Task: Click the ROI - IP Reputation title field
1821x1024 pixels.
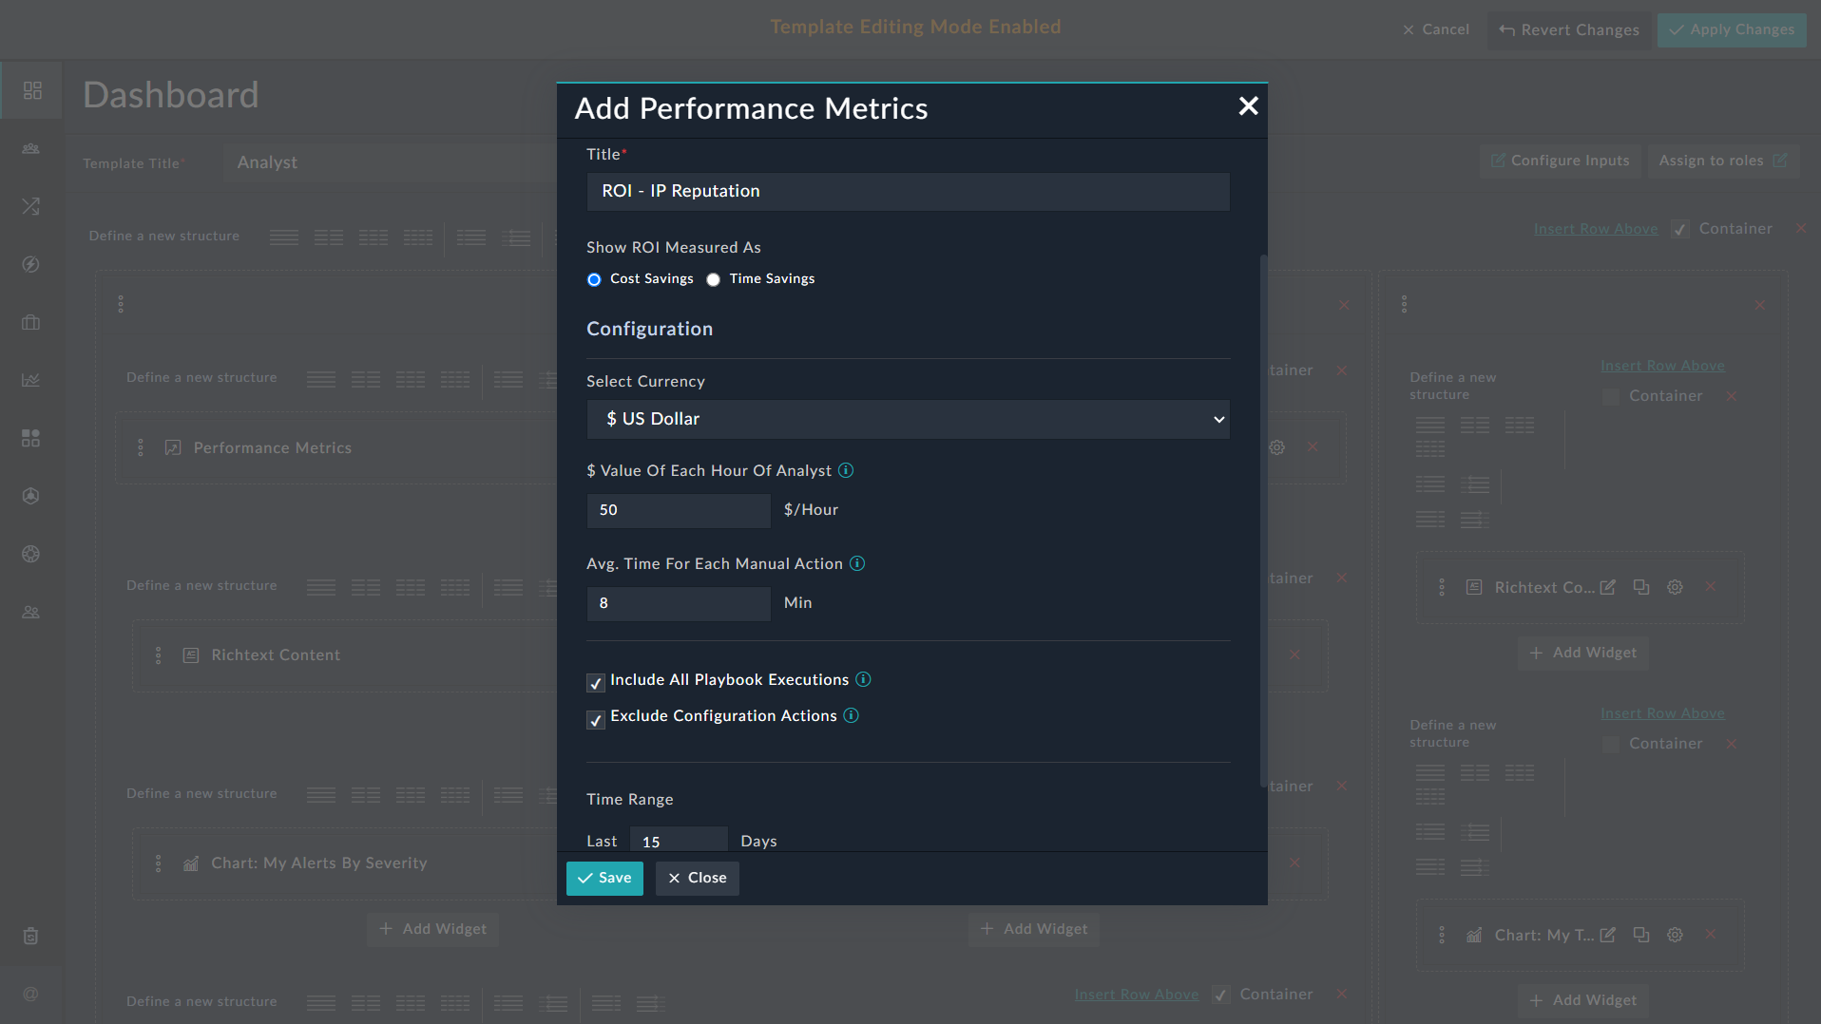Action: click(x=908, y=191)
